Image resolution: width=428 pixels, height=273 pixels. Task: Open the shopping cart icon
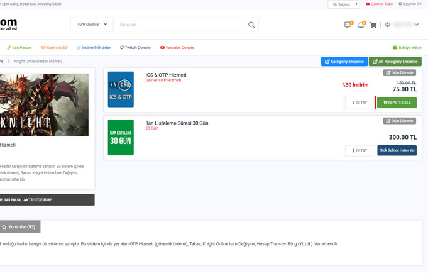pyautogui.click(x=373, y=25)
